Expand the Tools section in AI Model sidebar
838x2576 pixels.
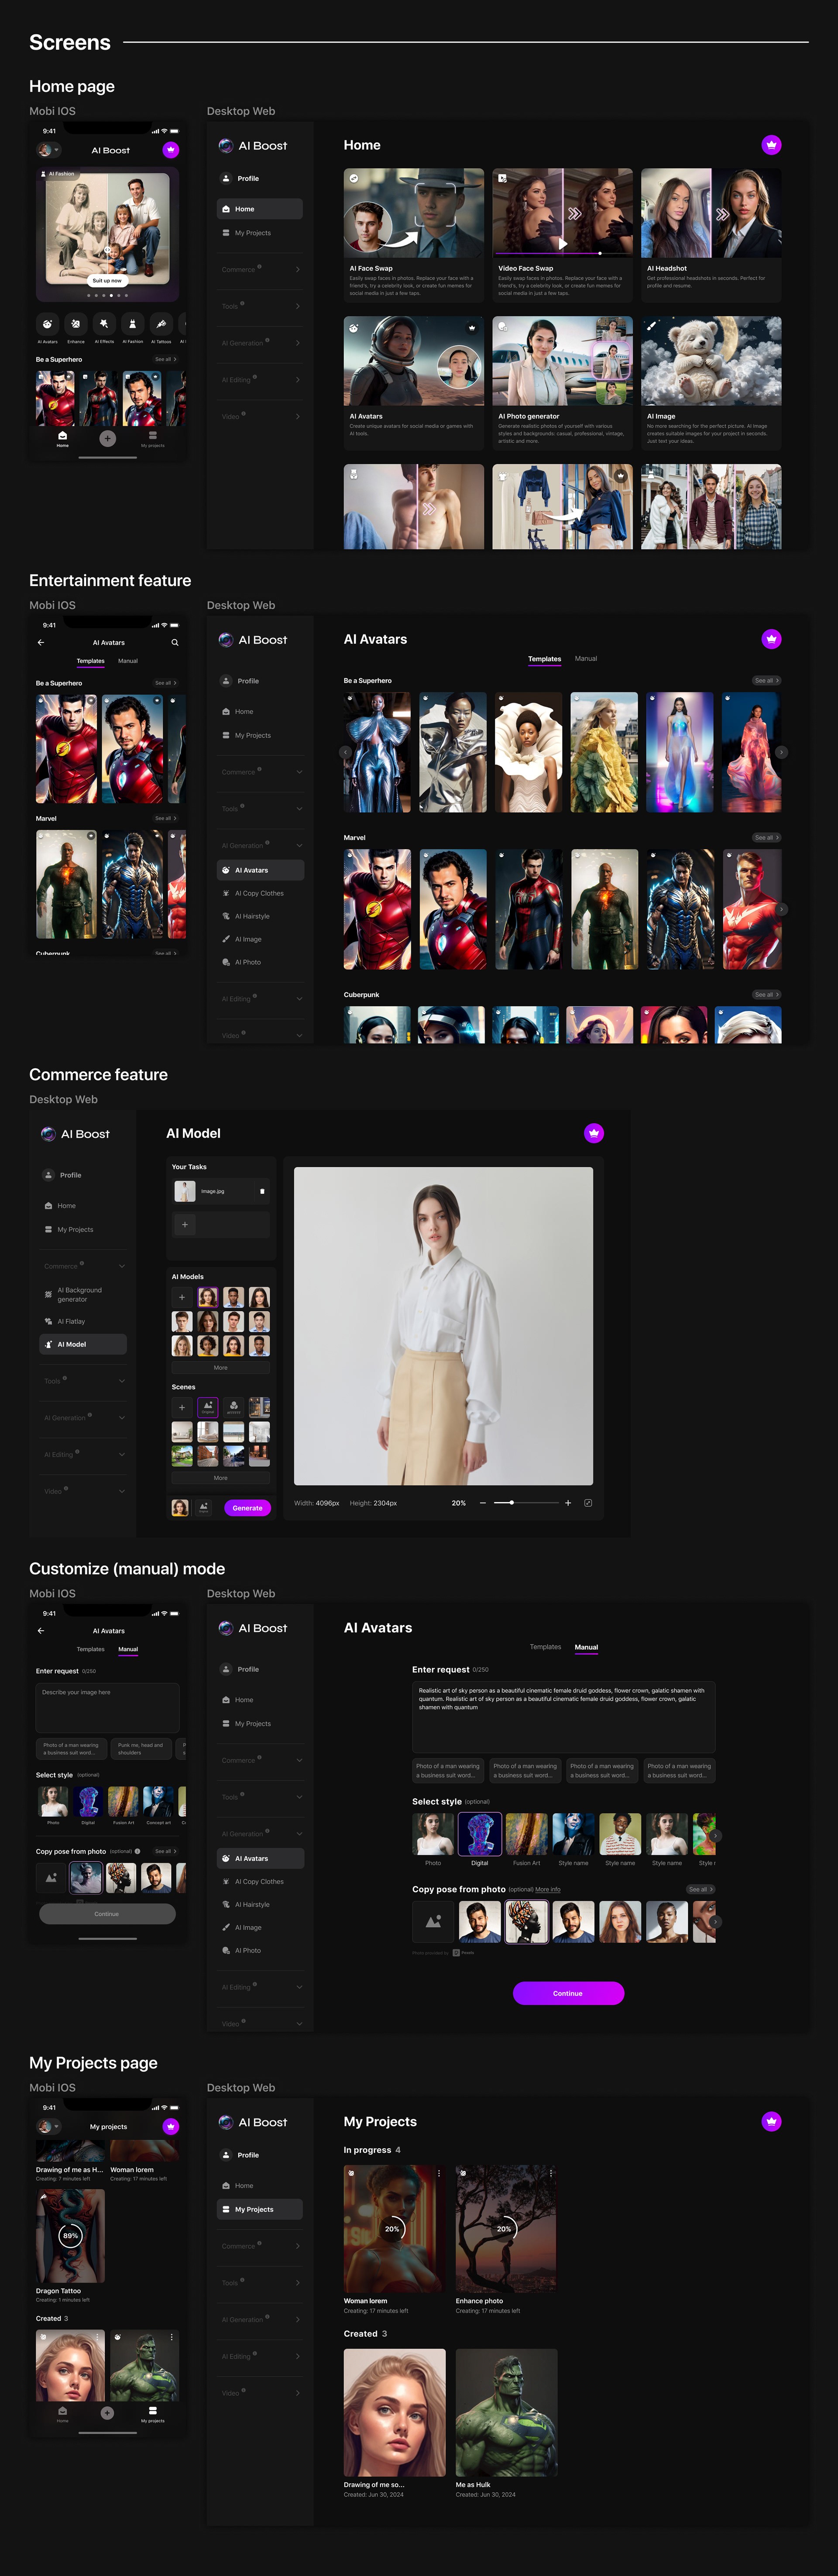point(122,1381)
